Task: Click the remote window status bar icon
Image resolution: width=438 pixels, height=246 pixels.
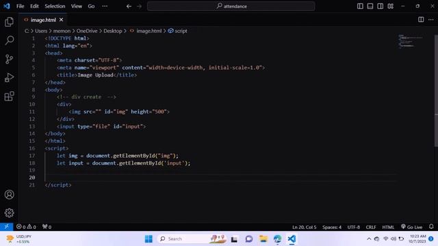Action: 6,227
